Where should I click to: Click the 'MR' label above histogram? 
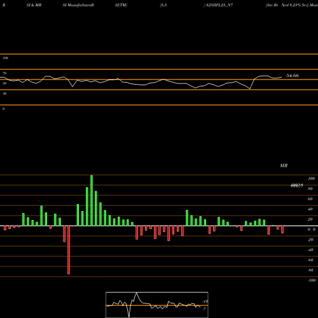point(284,165)
